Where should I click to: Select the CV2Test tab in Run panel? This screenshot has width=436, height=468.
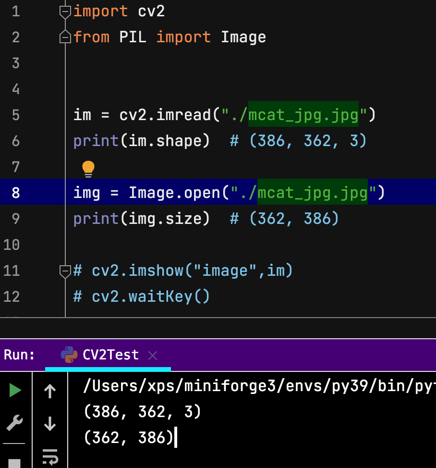click(110, 355)
